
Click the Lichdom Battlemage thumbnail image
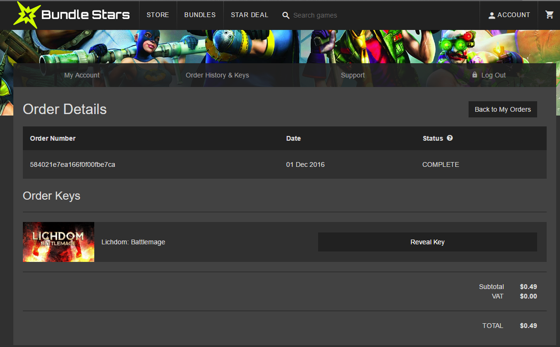click(x=59, y=242)
